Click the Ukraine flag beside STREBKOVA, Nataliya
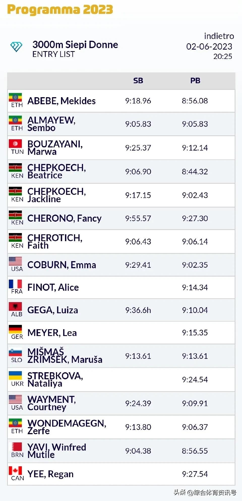Image resolution: width=242 pixels, height=501 pixels. click(x=15, y=375)
